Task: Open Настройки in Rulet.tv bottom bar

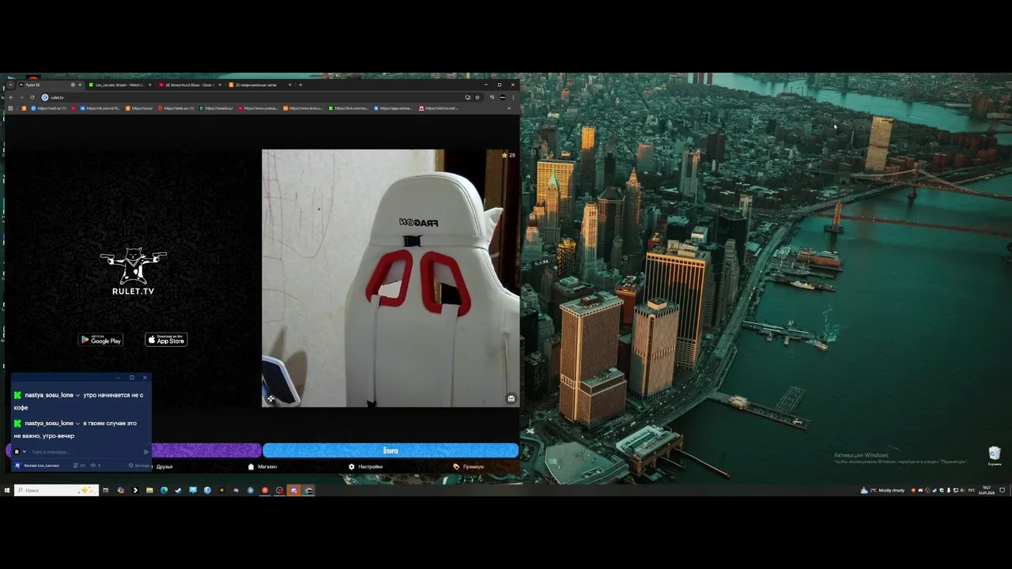Action: (x=366, y=467)
